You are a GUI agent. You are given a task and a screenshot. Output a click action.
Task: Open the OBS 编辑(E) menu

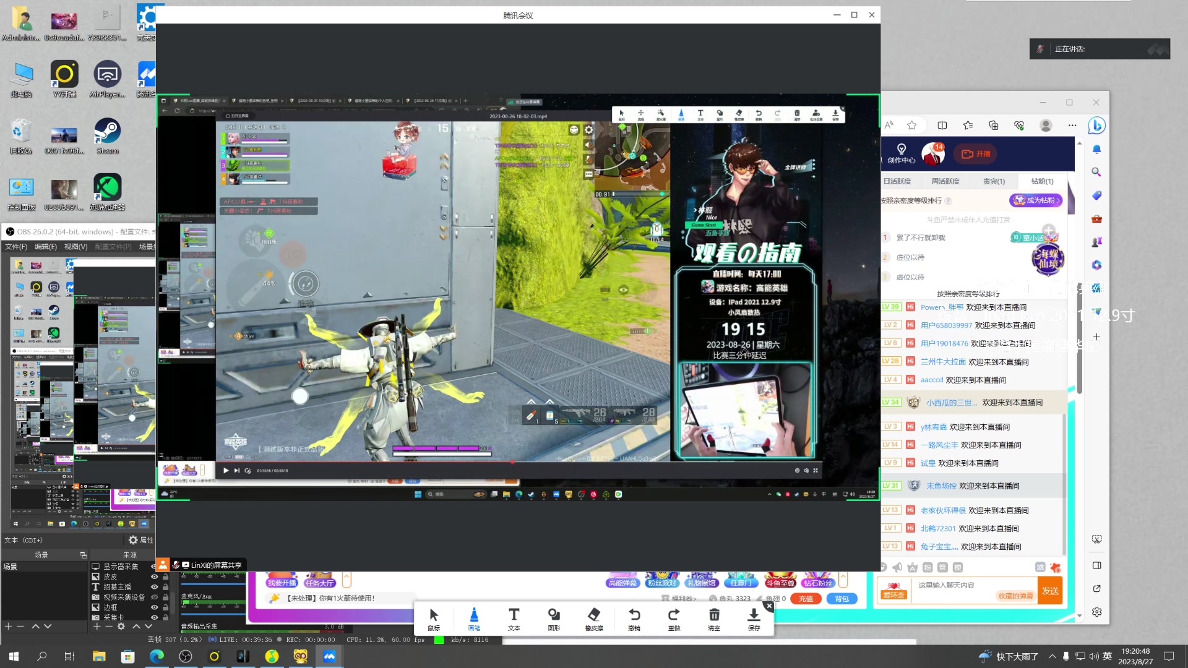coord(46,246)
